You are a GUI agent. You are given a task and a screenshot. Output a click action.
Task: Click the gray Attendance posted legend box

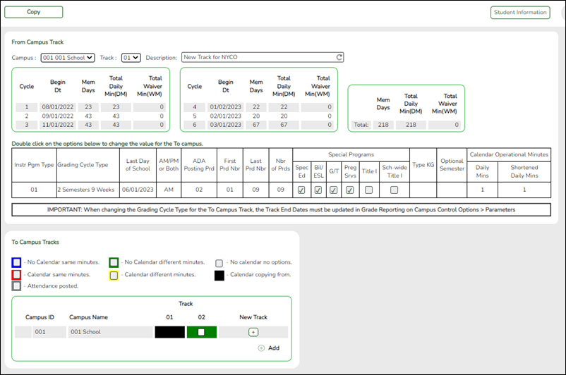[x=17, y=286]
